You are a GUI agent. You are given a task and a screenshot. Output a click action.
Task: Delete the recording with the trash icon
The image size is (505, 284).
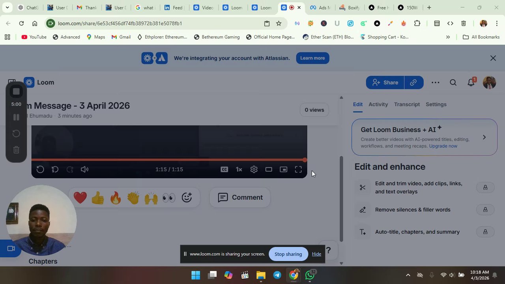coord(16,150)
